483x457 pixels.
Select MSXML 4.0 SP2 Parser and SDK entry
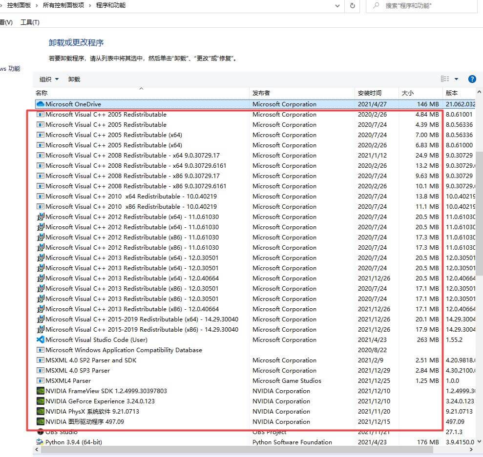pyautogui.click(x=255, y=360)
